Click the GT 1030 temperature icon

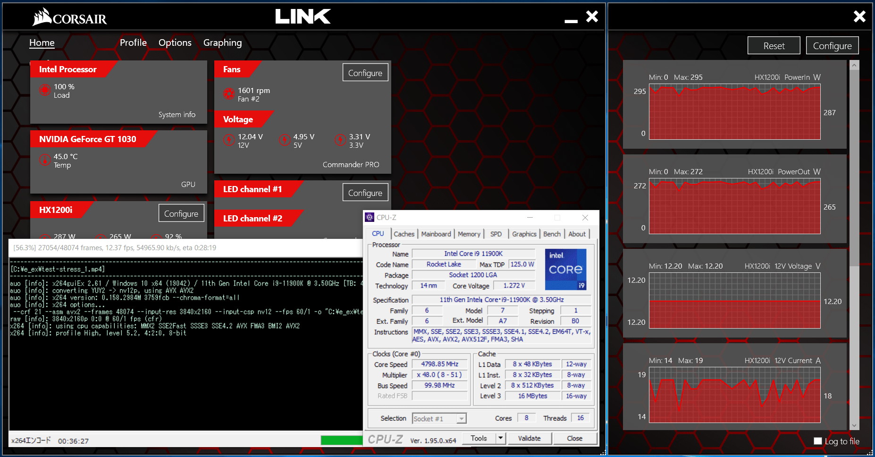(45, 160)
